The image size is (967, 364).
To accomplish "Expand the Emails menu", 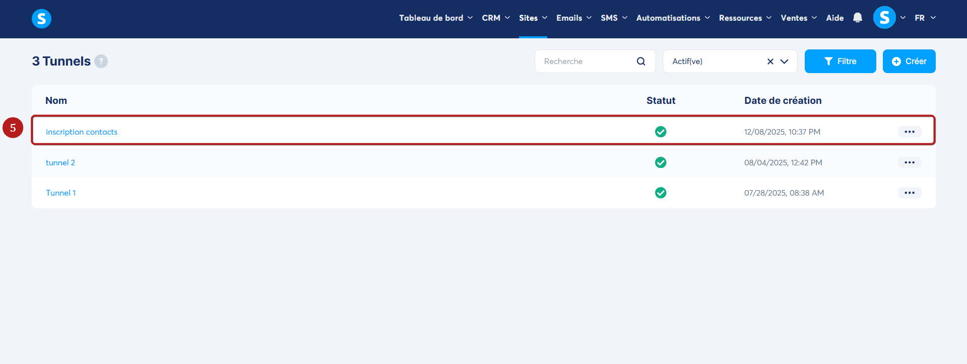I will tap(574, 18).
